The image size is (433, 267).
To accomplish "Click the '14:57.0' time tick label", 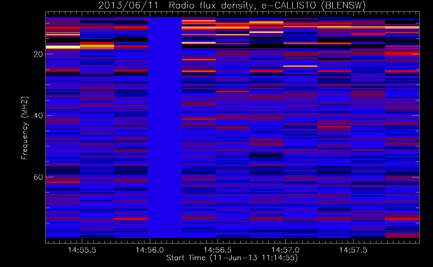I will (x=286, y=250).
